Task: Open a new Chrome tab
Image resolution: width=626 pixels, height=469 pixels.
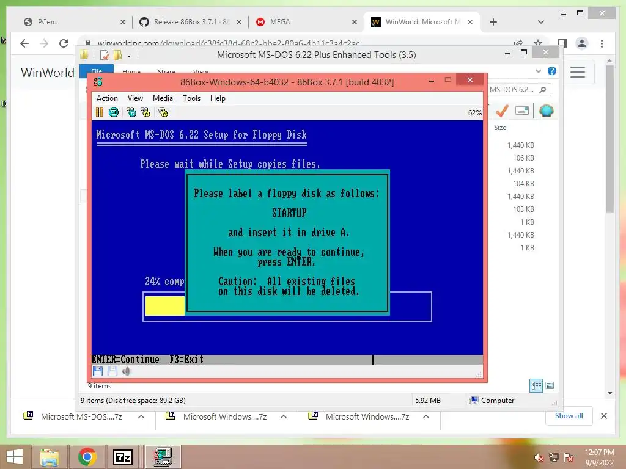Action: click(x=493, y=22)
